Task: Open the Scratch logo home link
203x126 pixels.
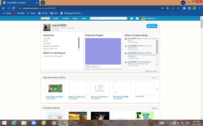Action: 45,18
